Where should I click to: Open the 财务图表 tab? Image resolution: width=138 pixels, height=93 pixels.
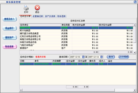(x=61, y=16)
